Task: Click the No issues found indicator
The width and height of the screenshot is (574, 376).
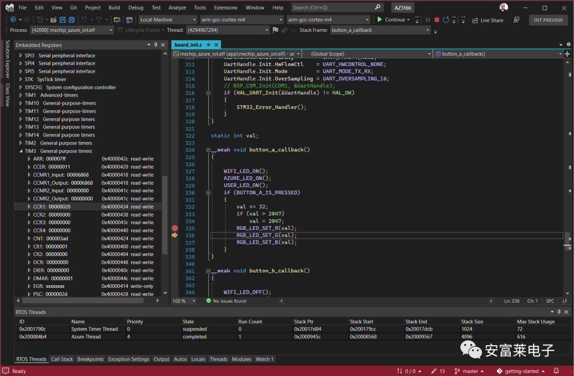Action: click(x=226, y=301)
